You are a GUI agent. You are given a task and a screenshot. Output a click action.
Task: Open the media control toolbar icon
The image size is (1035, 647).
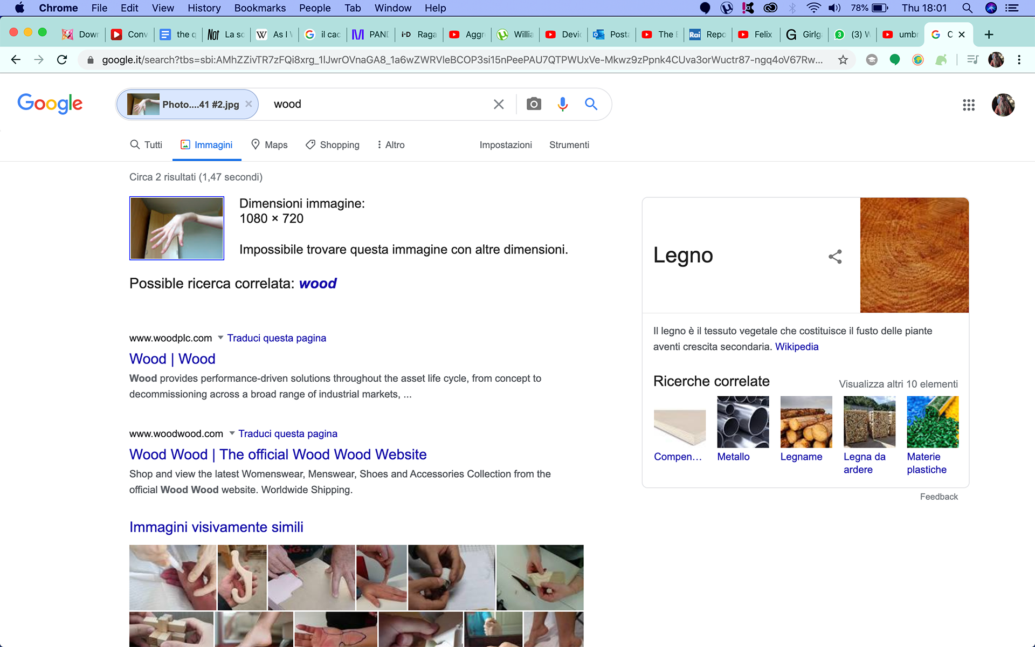coord(972,60)
